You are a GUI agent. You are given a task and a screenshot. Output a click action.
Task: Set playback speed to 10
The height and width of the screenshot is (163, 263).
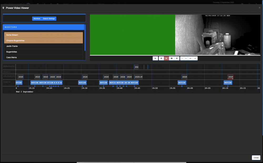(190, 58)
